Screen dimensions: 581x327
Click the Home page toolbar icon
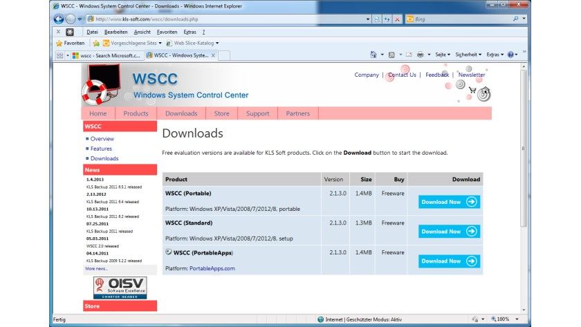(x=373, y=55)
